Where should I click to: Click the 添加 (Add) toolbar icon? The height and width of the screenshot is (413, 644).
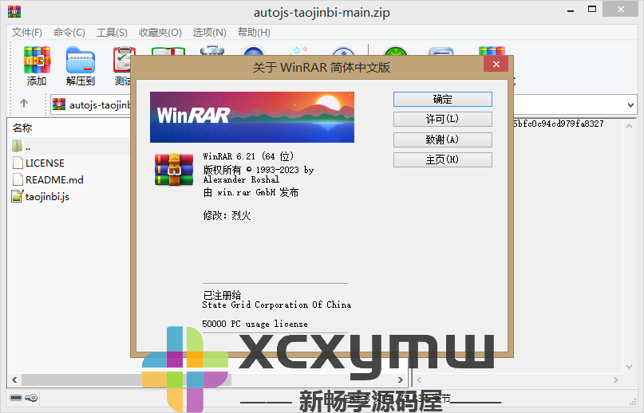point(37,60)
